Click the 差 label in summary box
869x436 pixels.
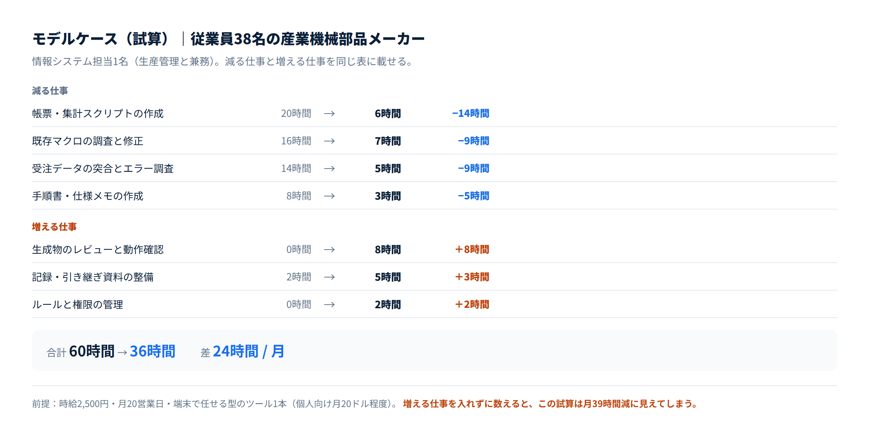205,353
